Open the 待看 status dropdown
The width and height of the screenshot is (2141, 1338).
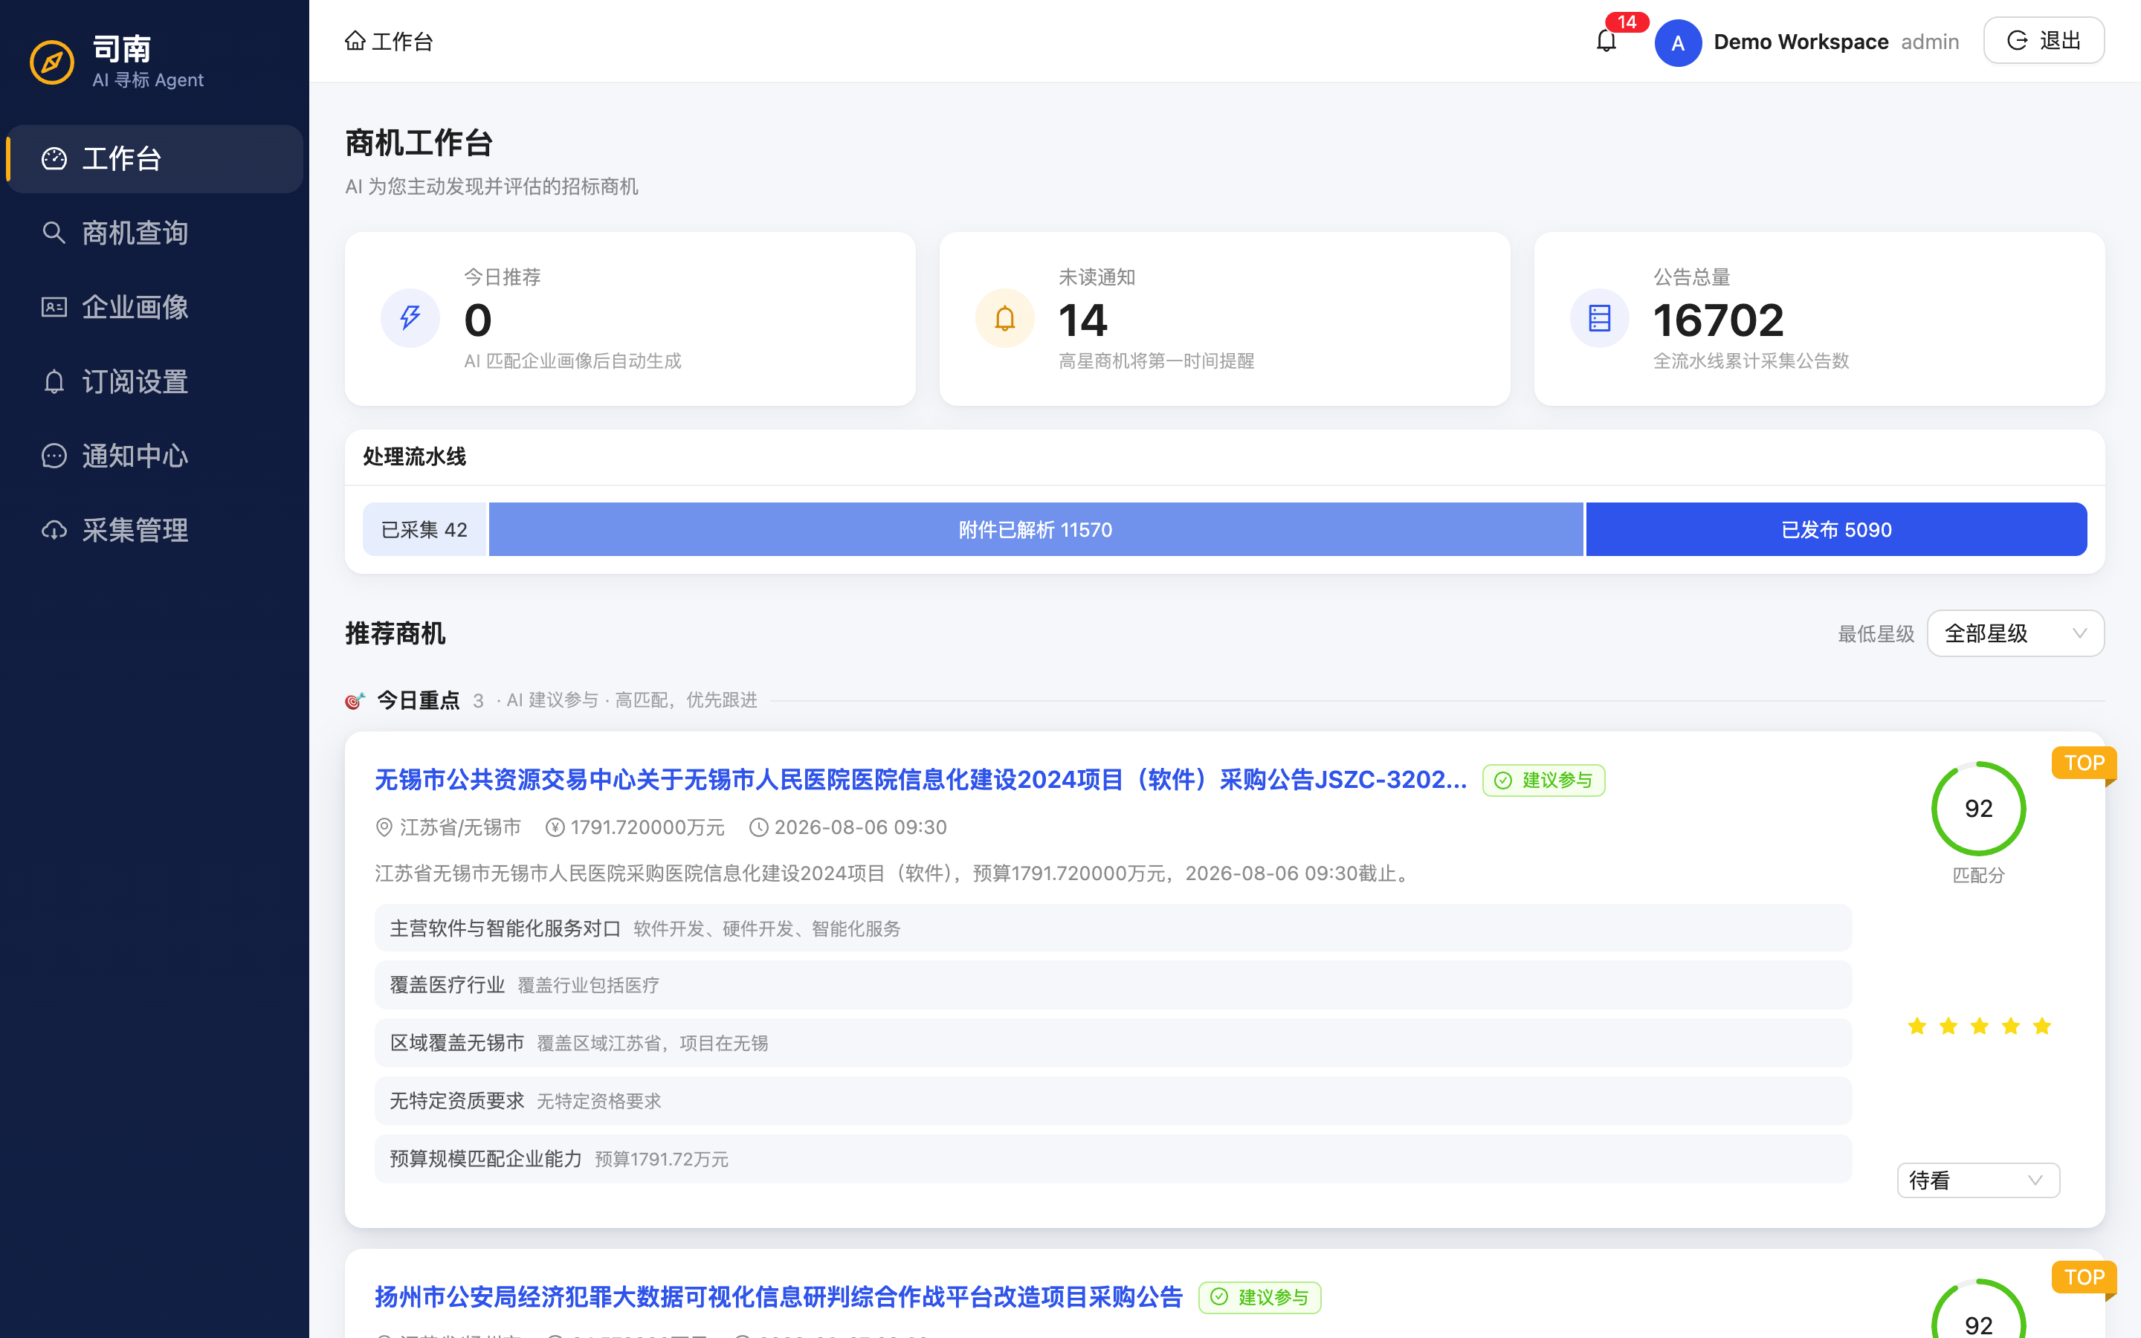pos(1978,1180)
